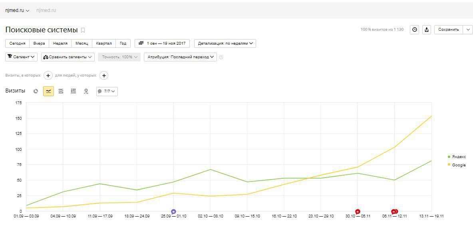Image resolution: width=473 pixels, height=229 pixels.
Task: Toggle Google series in legend
Action: (x=457, y=165)
